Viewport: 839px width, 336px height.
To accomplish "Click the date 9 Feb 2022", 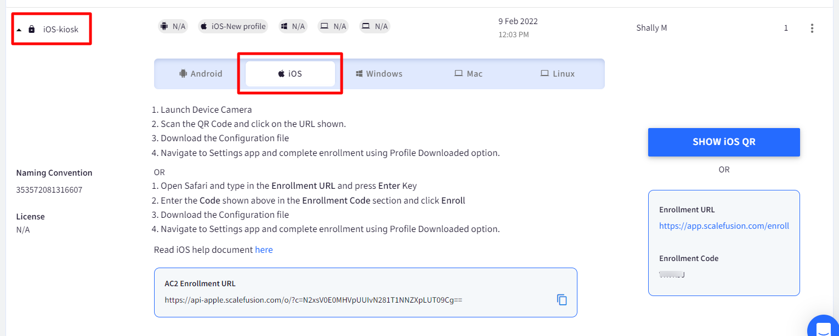I will 518,22.
